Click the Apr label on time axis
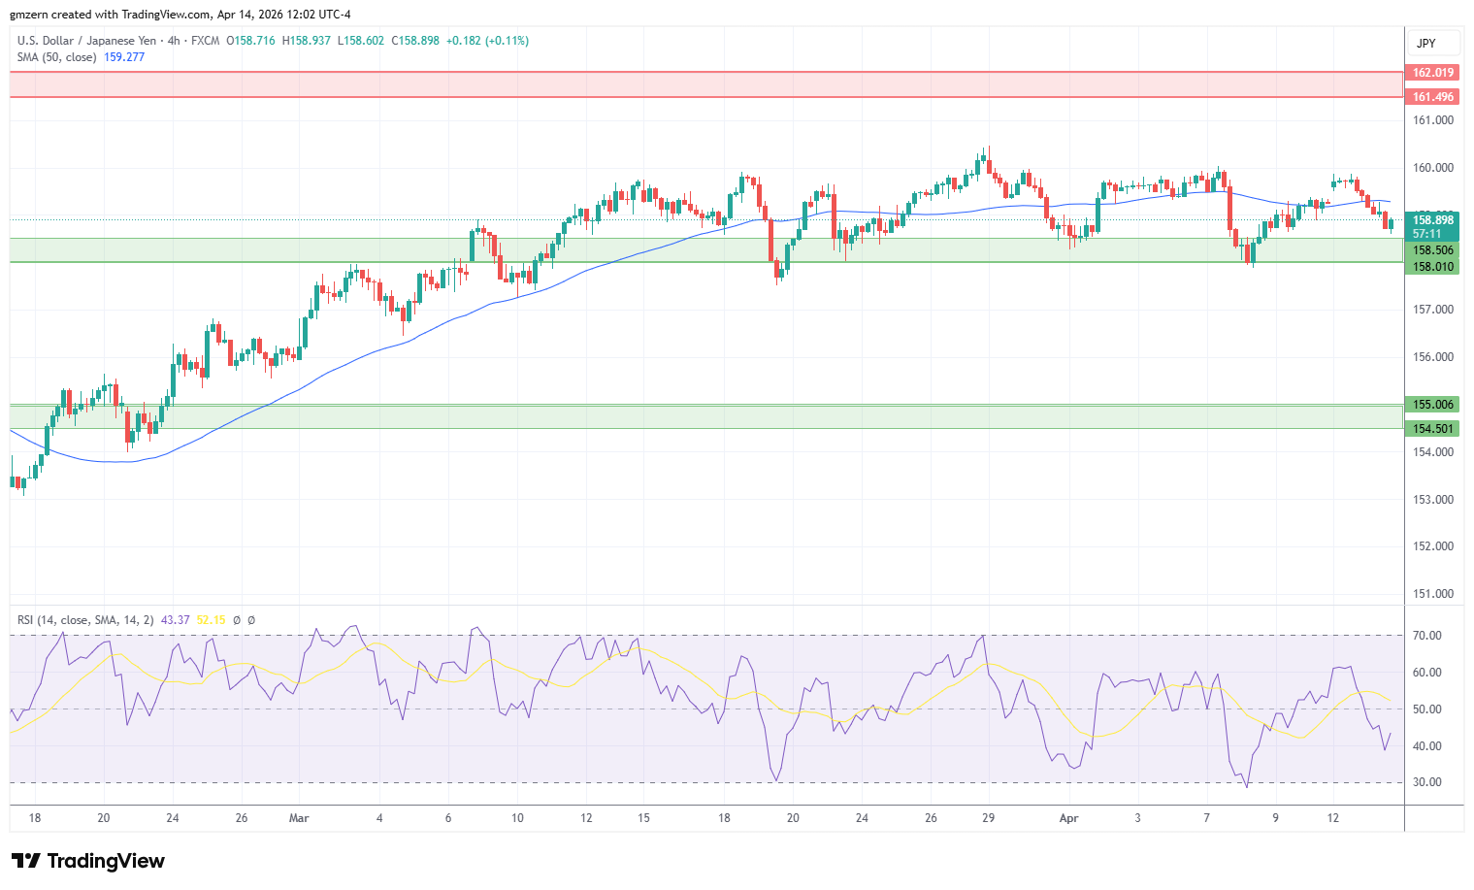The width and height of the screenshot is (1474, 890). tap(1068, 818)
